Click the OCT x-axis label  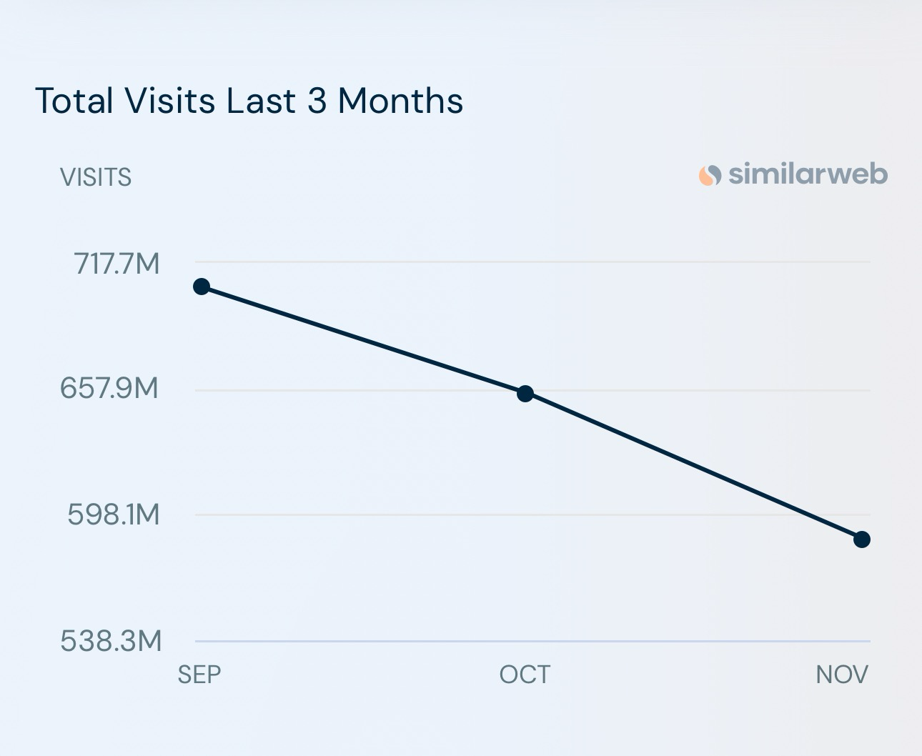pyautogui.click(x=525, y=674)
